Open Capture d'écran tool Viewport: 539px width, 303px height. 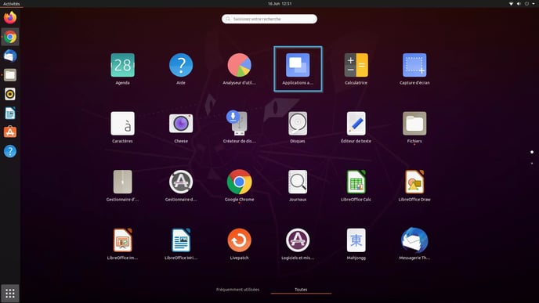click(414, 65)
